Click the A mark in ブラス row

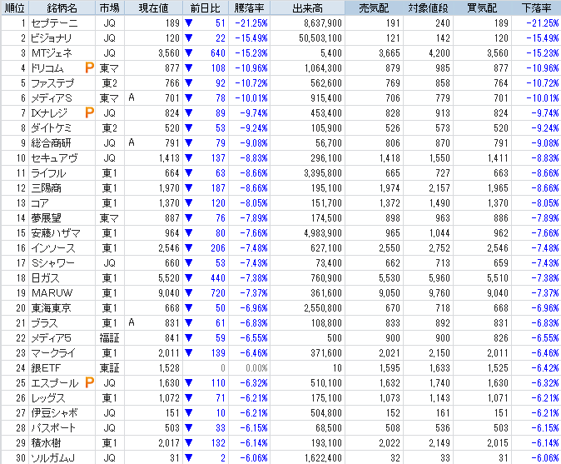pos(132,322)
